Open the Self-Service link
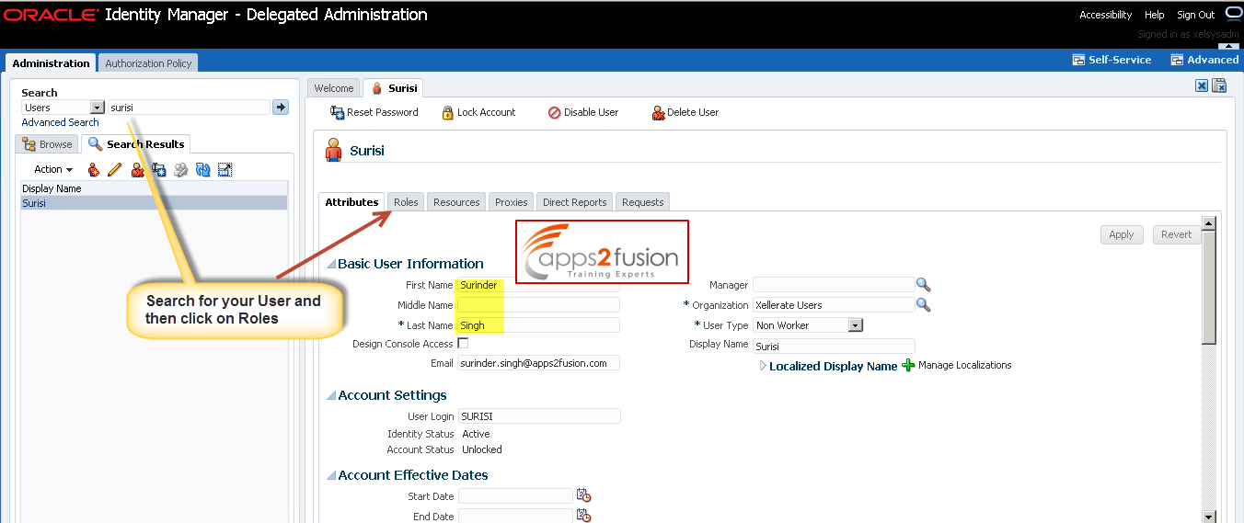This screenshot has height=523, width=1244. (1112, 60)
